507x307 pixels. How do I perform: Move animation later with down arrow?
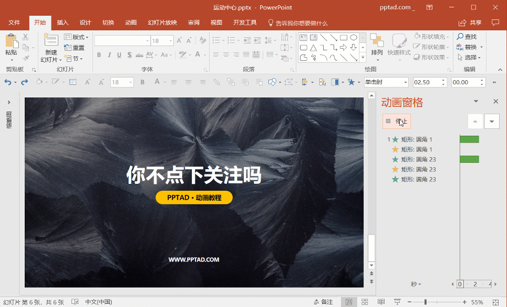coord(492,122)
